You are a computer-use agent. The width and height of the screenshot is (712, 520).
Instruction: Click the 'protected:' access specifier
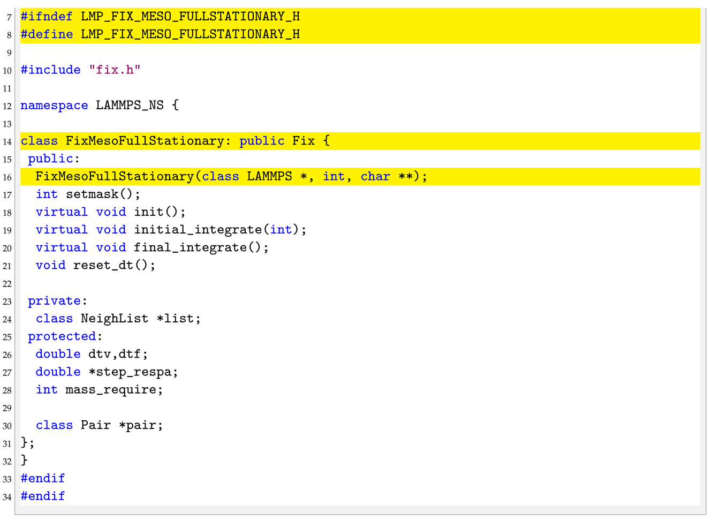[x=65, y=336]
